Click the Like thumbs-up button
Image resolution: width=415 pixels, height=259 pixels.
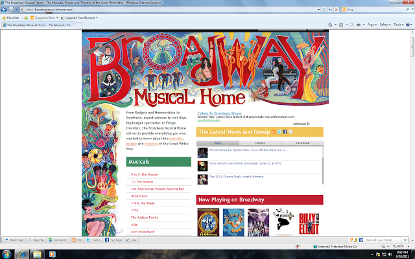pyautogui.click(x=132, y=240)
